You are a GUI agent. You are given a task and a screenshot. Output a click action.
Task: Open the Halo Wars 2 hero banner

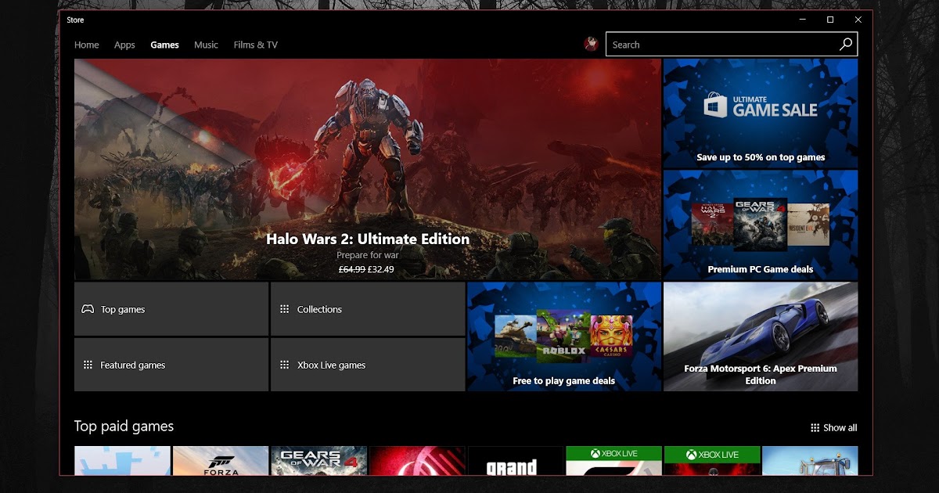[368, 169]
